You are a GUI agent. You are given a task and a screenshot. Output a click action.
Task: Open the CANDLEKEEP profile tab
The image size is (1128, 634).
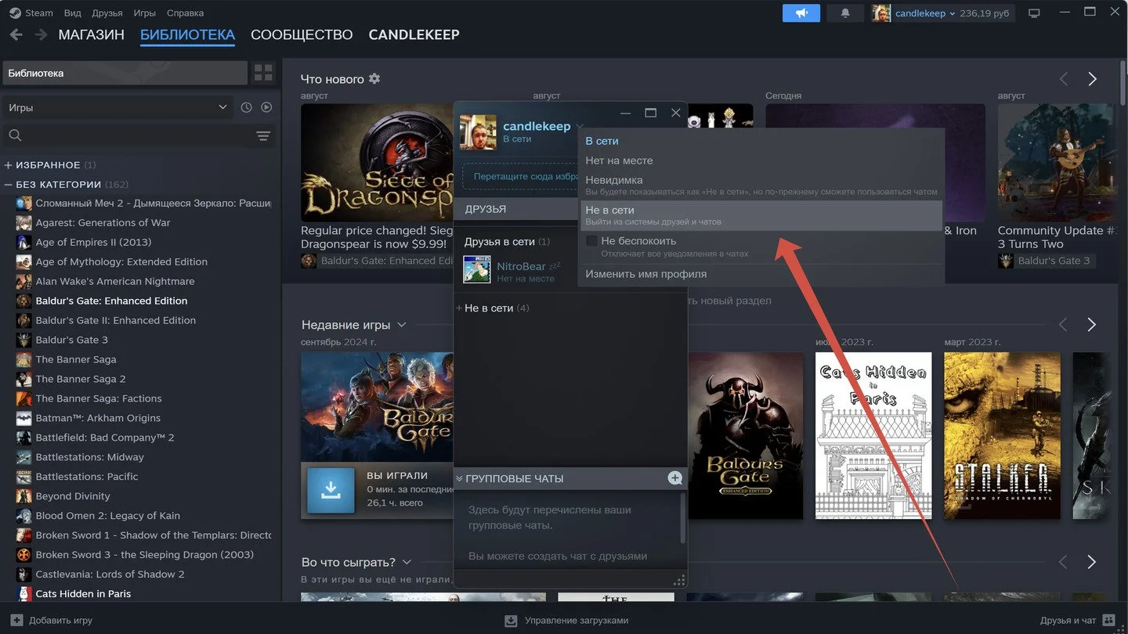point(414,34)
